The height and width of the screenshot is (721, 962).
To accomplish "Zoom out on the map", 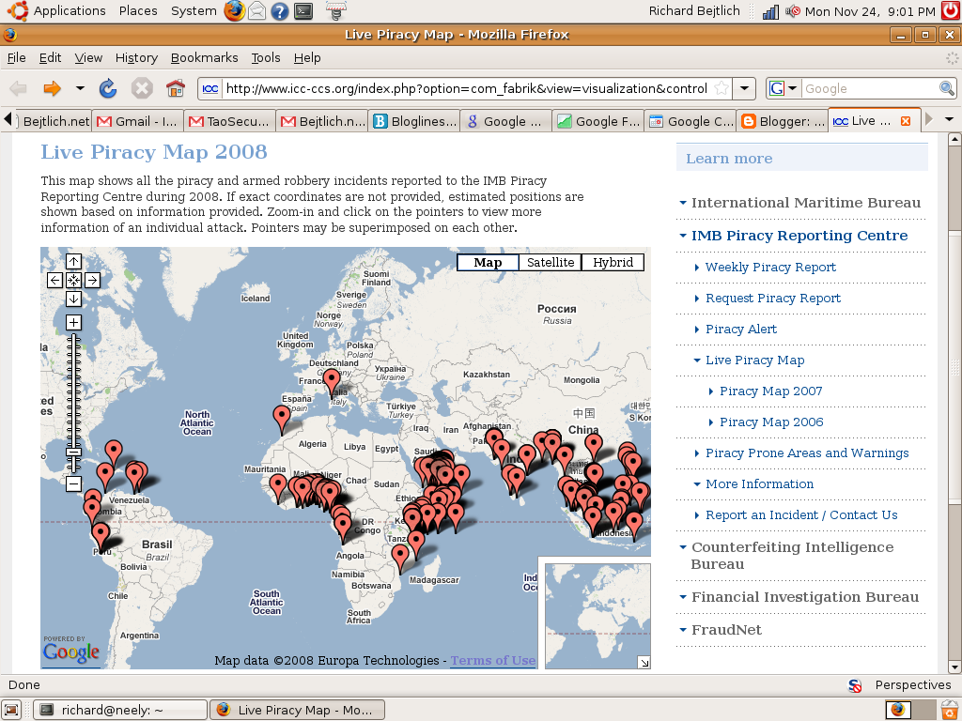I will (73, 483).
